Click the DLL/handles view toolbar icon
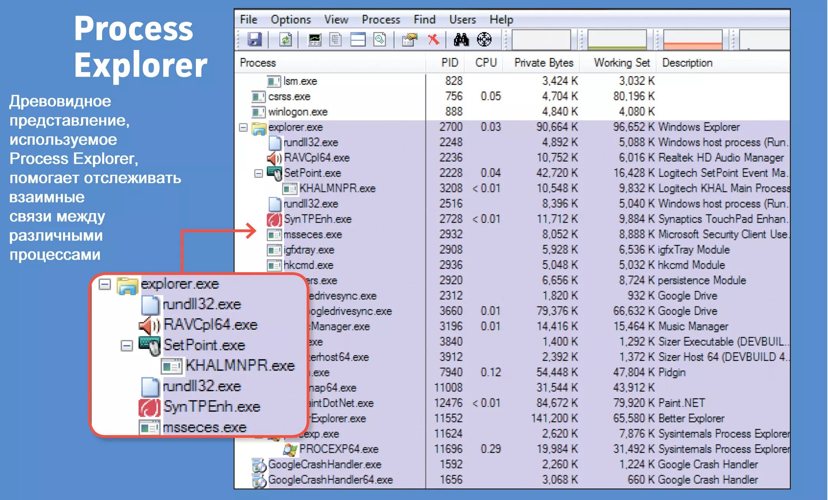This screenshot has width=828, height=500. (379, 39)
